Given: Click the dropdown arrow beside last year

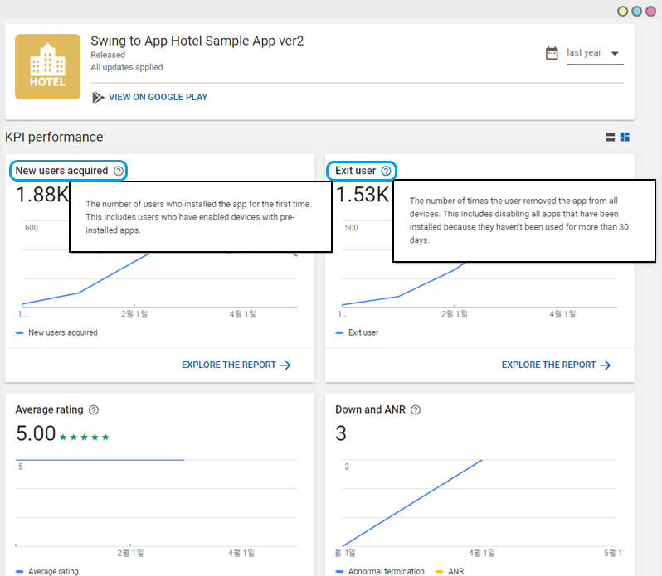Looking at the screenshot, I should tap(615, 54).
